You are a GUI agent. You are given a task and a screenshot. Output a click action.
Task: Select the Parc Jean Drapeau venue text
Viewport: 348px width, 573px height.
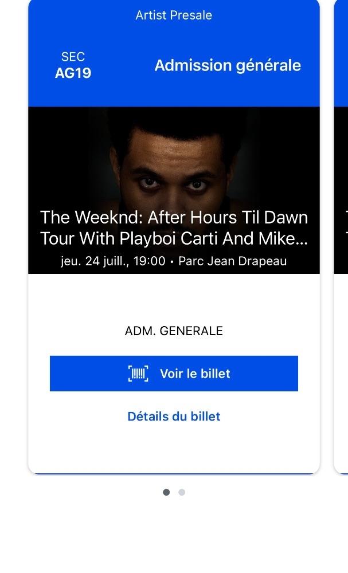pos(232,261)
